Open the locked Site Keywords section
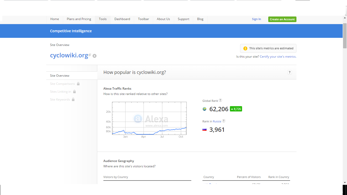347x195 pixels. pyautogui.click(x=60, y=100)
